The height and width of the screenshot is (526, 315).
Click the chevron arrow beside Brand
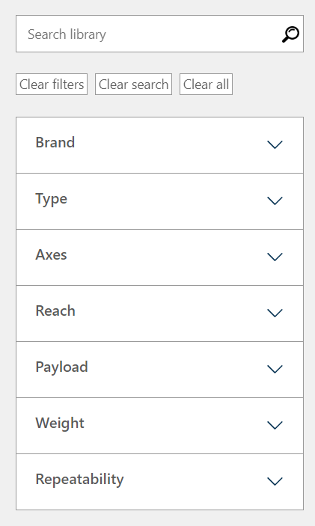point(275,144)
